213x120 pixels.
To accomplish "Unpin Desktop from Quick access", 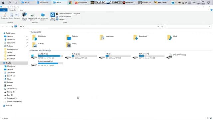I will [27, 36].
